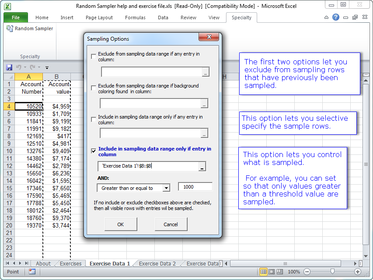Click the zoom out minus button
This screenshot has height=280, width=373.
307,272
